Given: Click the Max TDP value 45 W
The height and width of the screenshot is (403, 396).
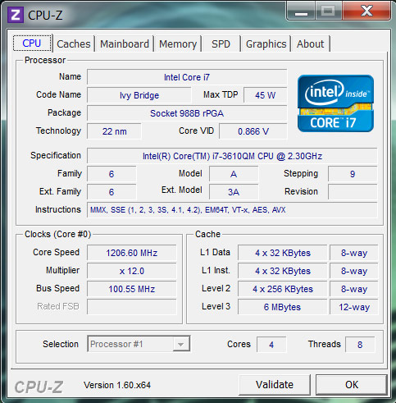Looking at the screenshot, I should (265, 95).
